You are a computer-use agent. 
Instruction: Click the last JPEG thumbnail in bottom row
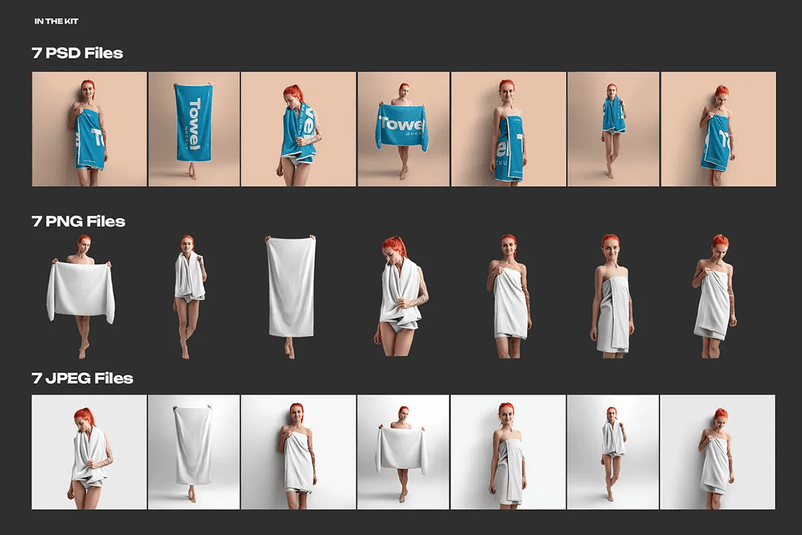718,452
